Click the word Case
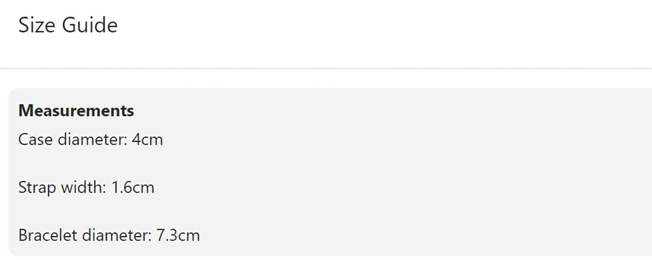This screenshot has width=652, height=260. coord(36,139)
